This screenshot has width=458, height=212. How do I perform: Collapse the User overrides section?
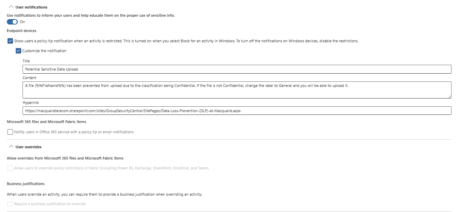11,147
